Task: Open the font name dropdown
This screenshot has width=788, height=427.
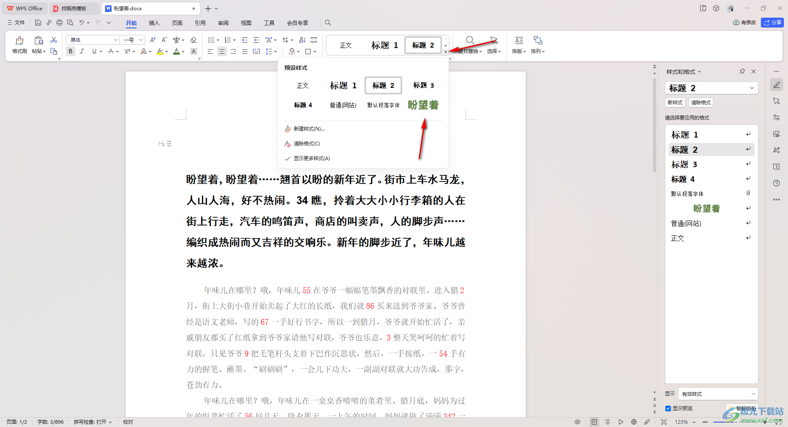Action: [x=115, y=40]
